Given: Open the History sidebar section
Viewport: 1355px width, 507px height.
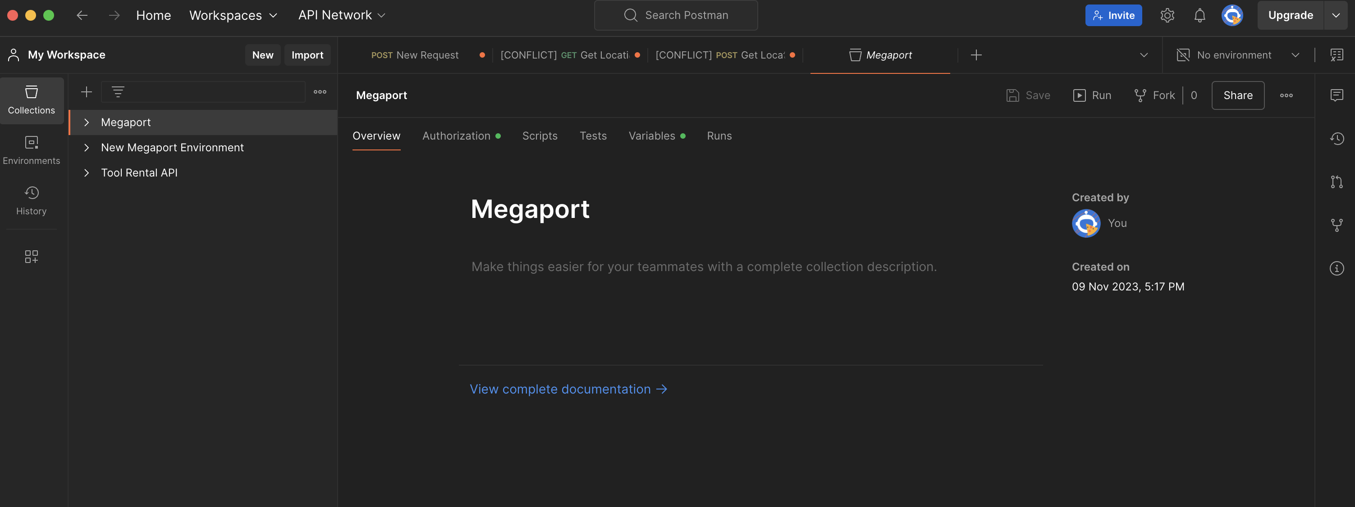Looking at the screenshot, I should pos(32,201).
